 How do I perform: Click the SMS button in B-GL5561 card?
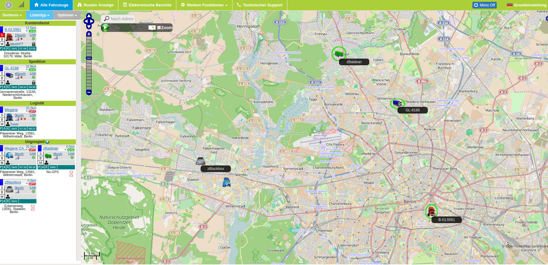click(x=14, y=49)
